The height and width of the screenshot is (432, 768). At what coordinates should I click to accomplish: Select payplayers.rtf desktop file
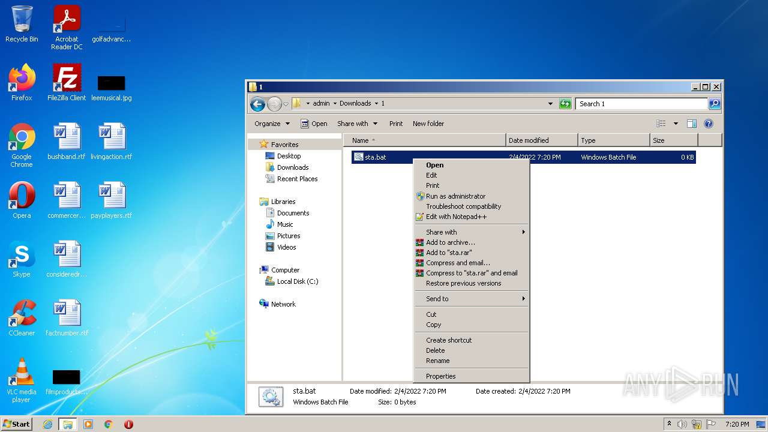(112, 200)
